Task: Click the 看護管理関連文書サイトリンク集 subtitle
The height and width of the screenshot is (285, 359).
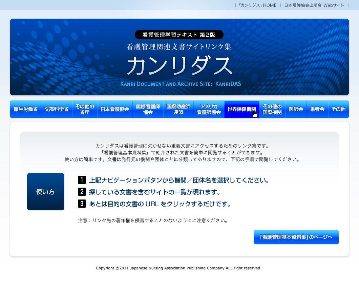Action: click(x=179, y=47)
